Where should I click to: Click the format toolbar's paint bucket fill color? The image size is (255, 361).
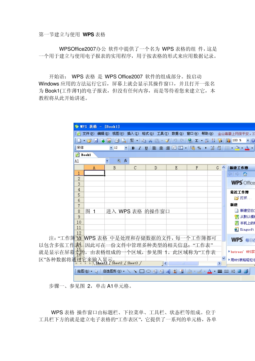(x=237, y=148)
